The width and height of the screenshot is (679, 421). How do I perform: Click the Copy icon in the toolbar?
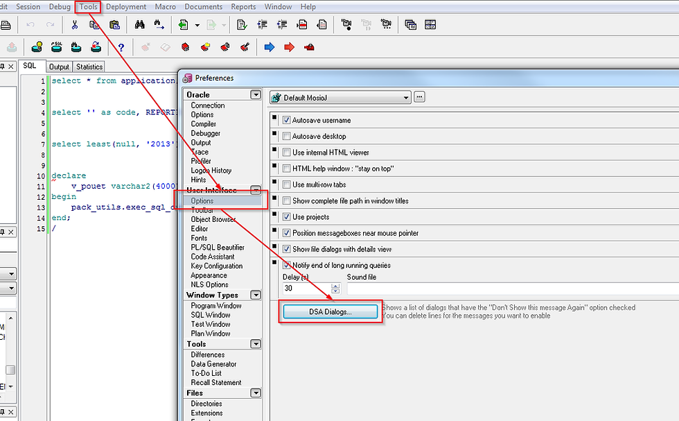click(x=94, y=25)
